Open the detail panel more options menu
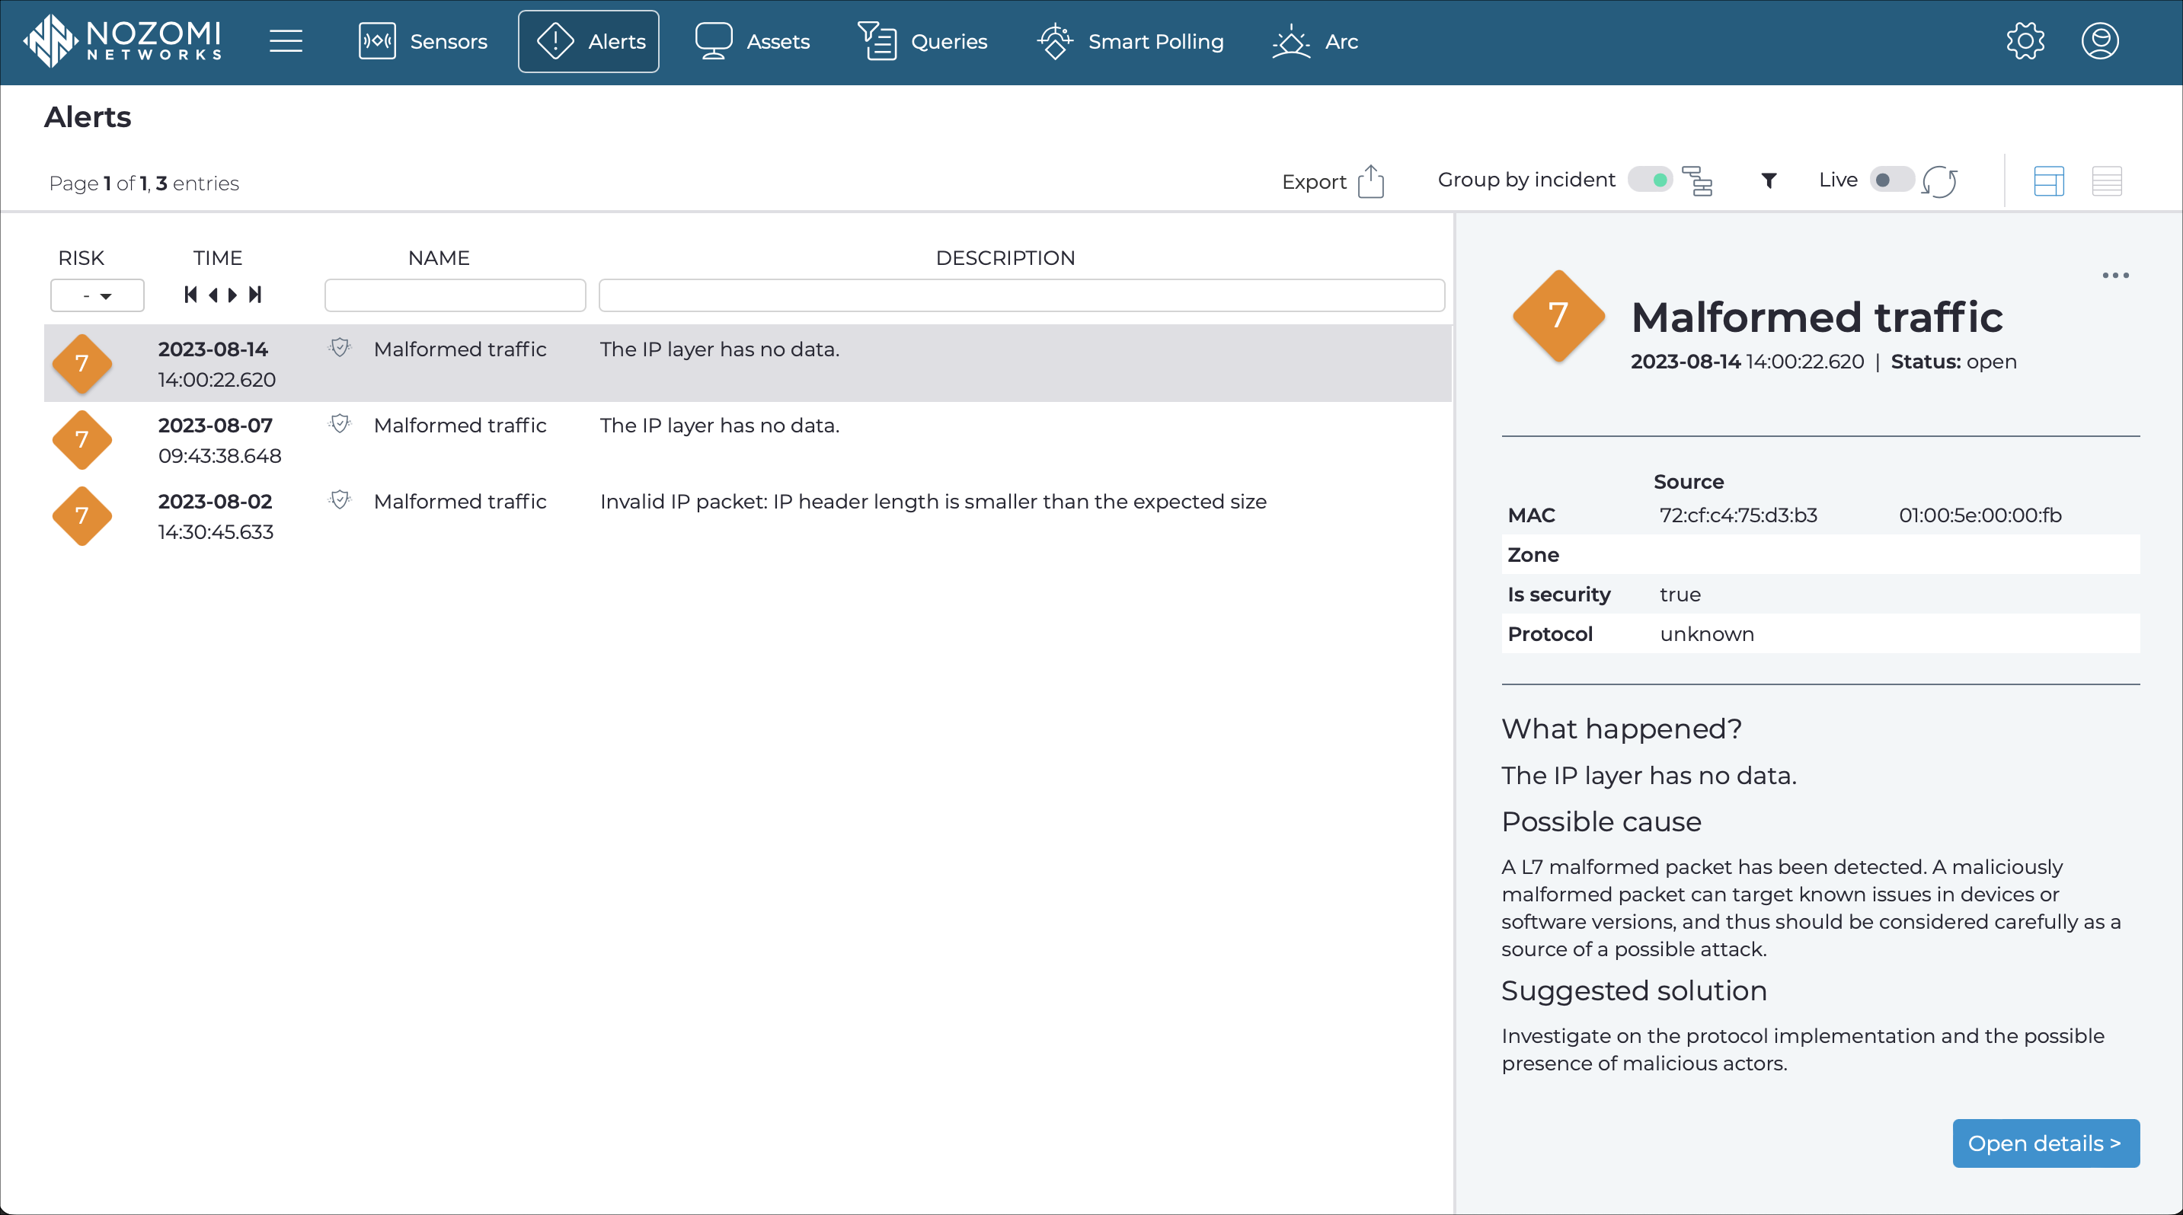This screenshot has height=1215, width=2183. click(2115, 275)
